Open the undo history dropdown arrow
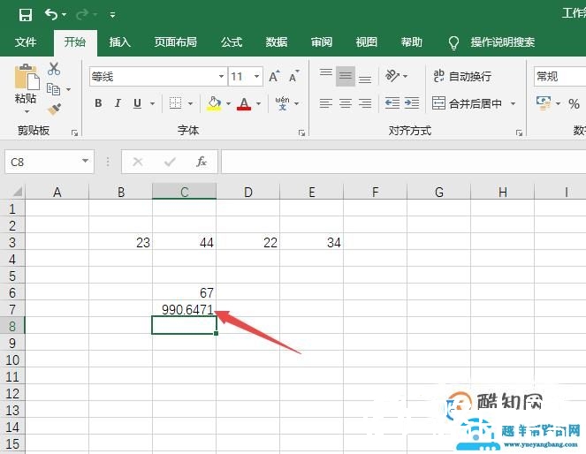This screenshot has width=586, height=454. (65, 15)
